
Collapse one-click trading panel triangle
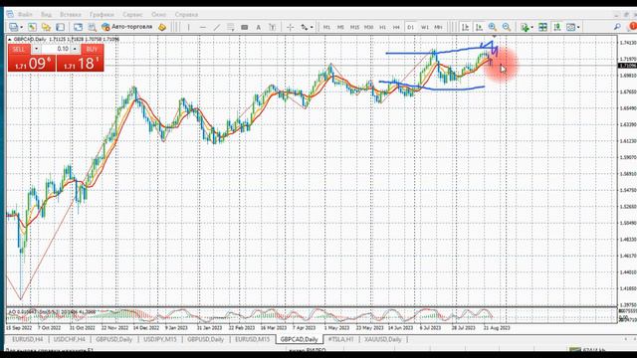(10, 40)
